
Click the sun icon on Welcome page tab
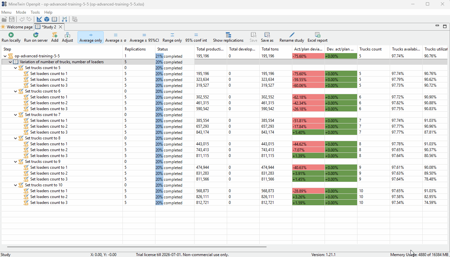pos(3,27)
